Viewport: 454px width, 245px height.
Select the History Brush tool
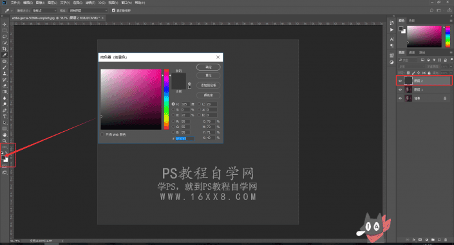click(5, 80)
